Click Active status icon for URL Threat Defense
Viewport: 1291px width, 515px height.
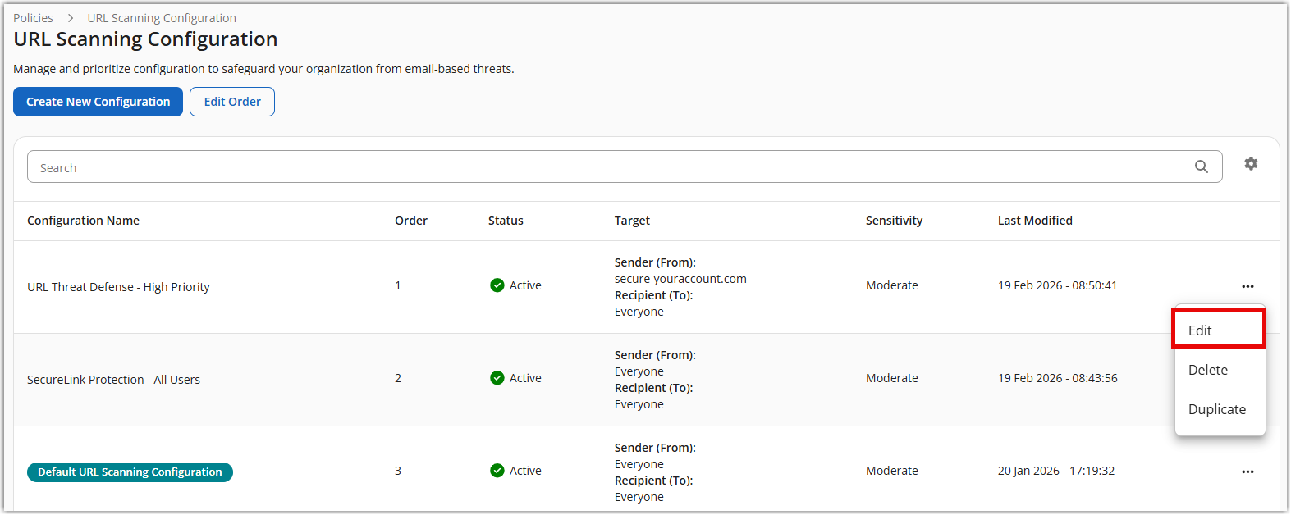tap(497, 285)
